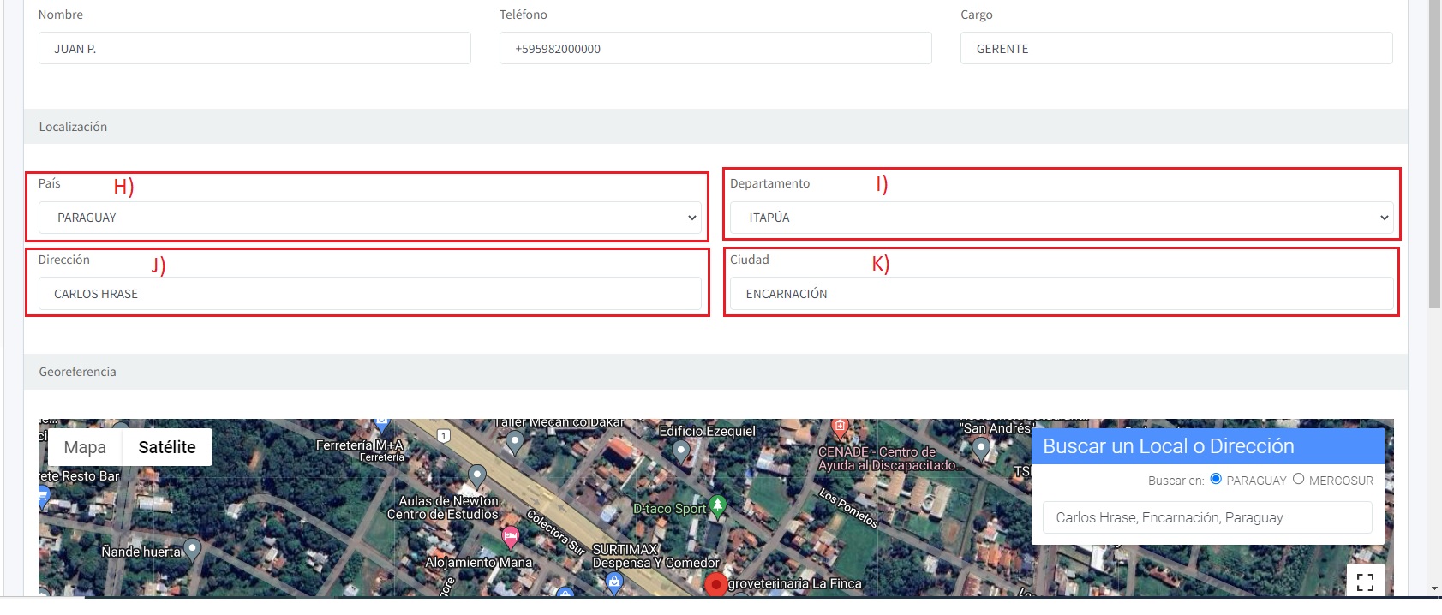Click the fullscreen map toggle icon

(x=1365, y=582)
